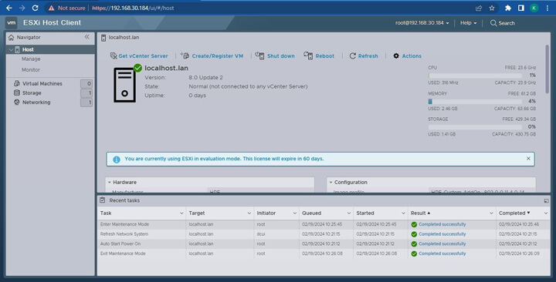Click the browser forward arrow

pos(22,8)
